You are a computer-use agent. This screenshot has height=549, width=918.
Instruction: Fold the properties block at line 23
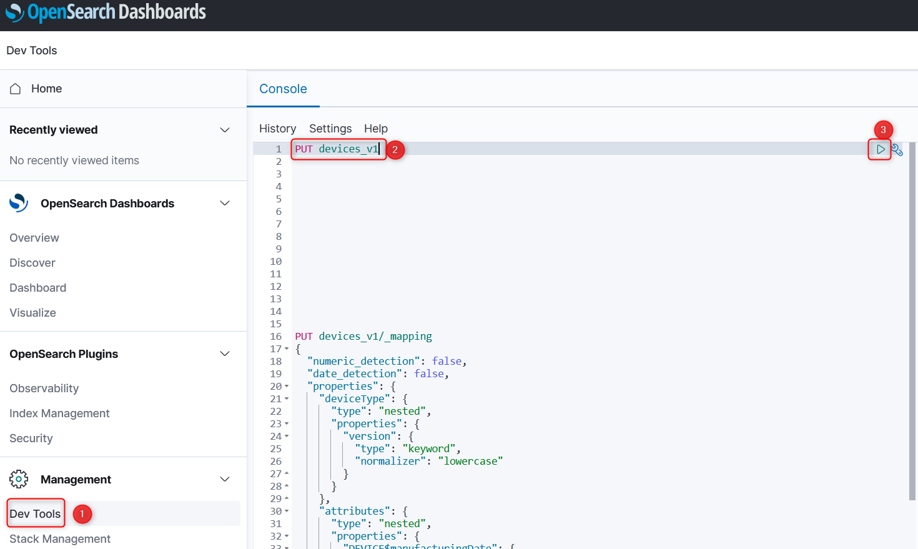pyautogui.click(x=287, y=423)
